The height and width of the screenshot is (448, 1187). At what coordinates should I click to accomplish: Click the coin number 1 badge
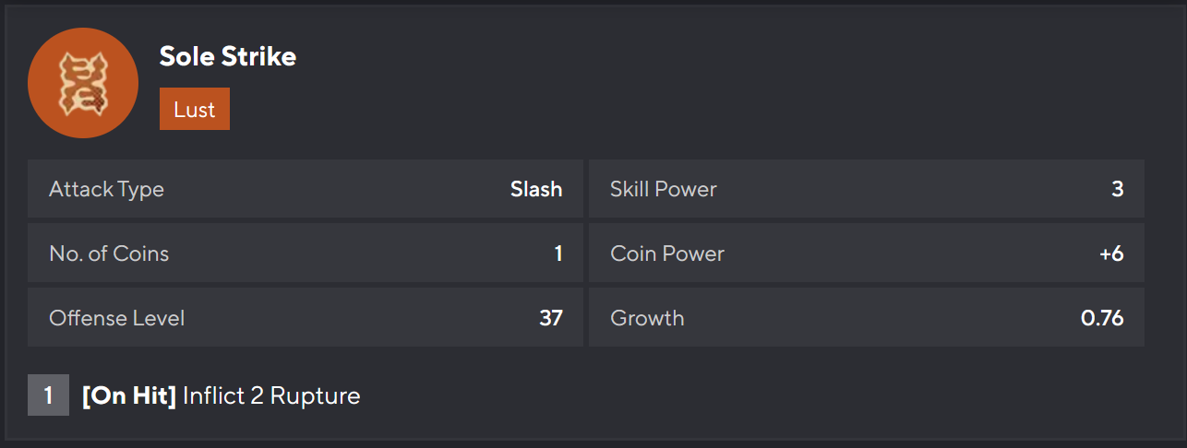48,396
